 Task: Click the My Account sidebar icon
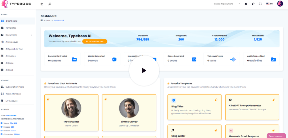coord(2,101)
